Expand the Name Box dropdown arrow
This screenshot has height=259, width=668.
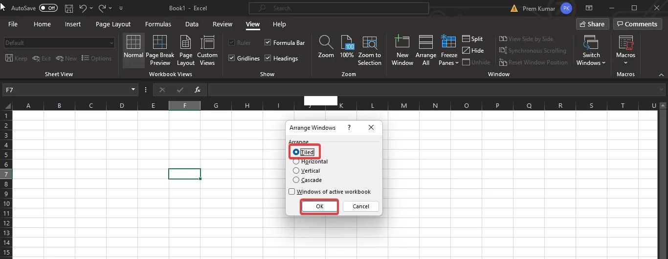133,90
